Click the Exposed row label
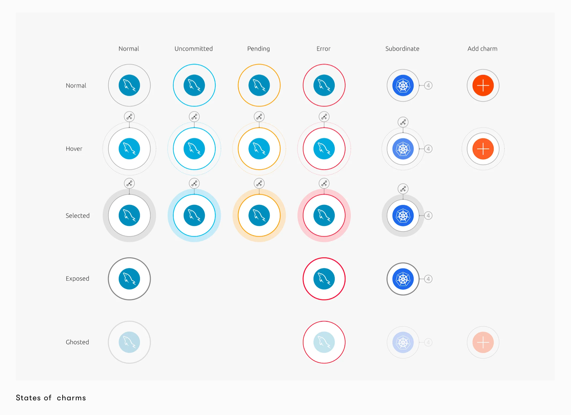This screenshot has width=571, height=415. [77, 279]
